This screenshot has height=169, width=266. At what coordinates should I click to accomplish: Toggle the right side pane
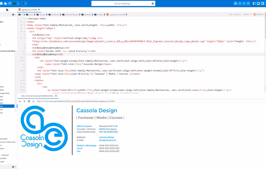pos(263,3)
